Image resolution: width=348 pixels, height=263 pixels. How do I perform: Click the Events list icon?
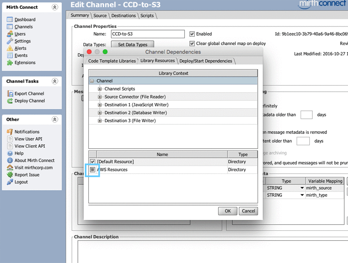point(10,56)
